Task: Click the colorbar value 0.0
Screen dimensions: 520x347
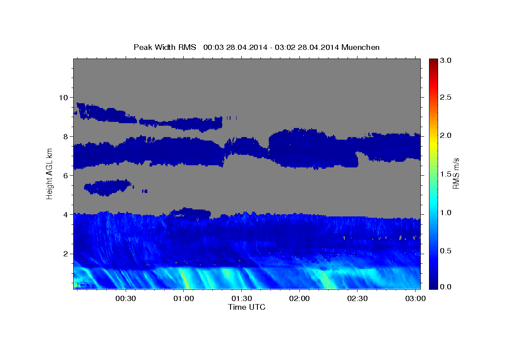Action: click(446, 287)
